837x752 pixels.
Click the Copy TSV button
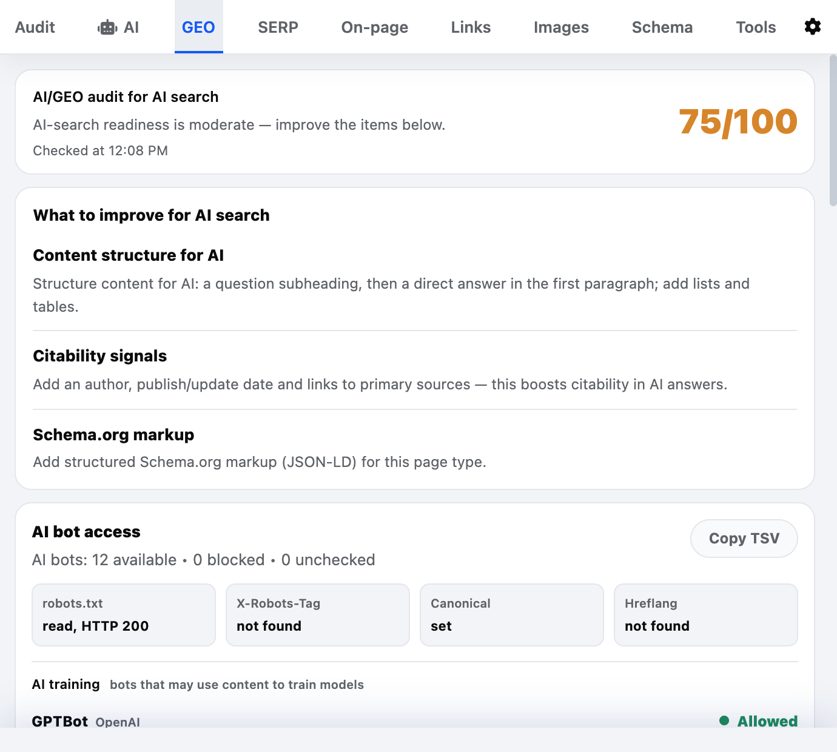[744, 539]
